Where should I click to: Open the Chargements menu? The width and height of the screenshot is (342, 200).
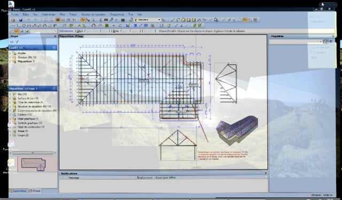pyautogui.click(x=117, y=14)
